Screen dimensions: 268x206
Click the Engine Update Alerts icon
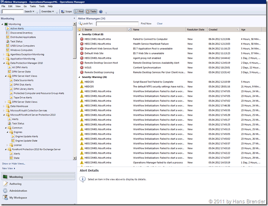[13, 136]
